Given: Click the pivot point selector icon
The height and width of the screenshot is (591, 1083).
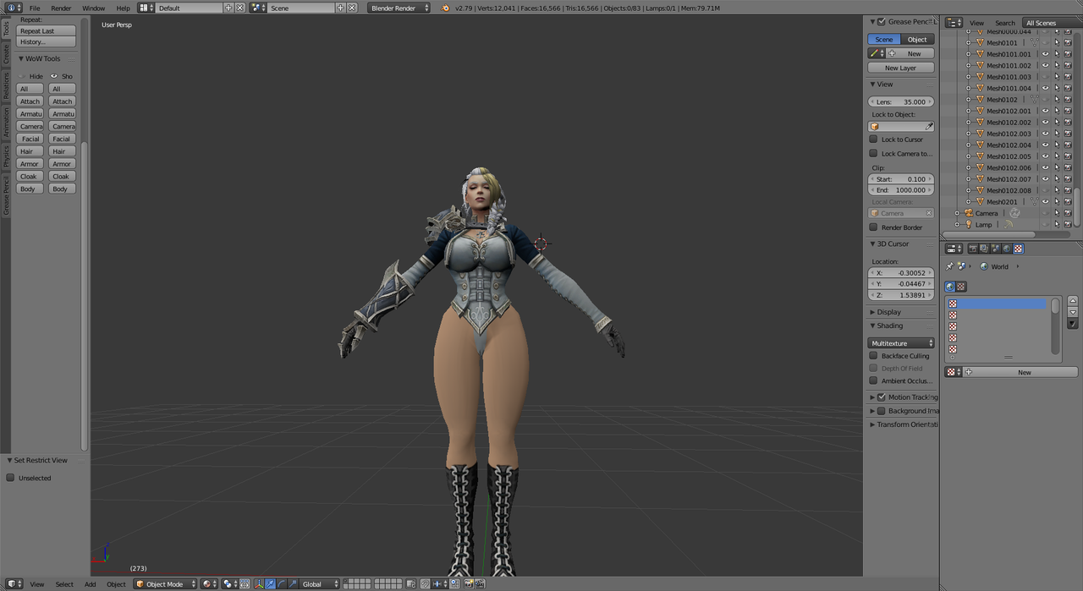Looking at the screenshot, I should click(x=230, y=584).
